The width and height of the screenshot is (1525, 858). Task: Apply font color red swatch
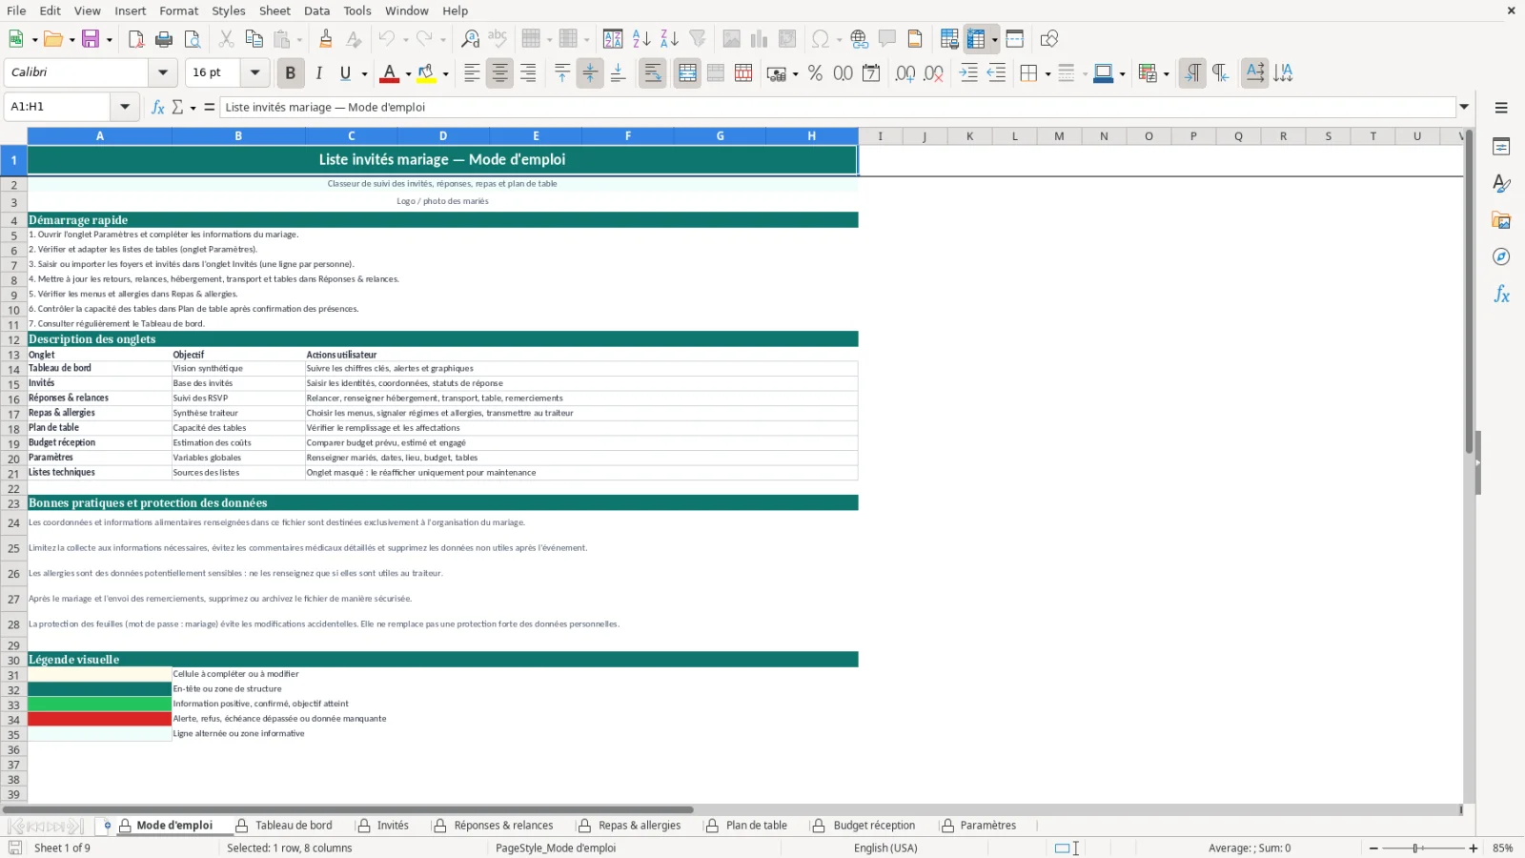(389, 72)
